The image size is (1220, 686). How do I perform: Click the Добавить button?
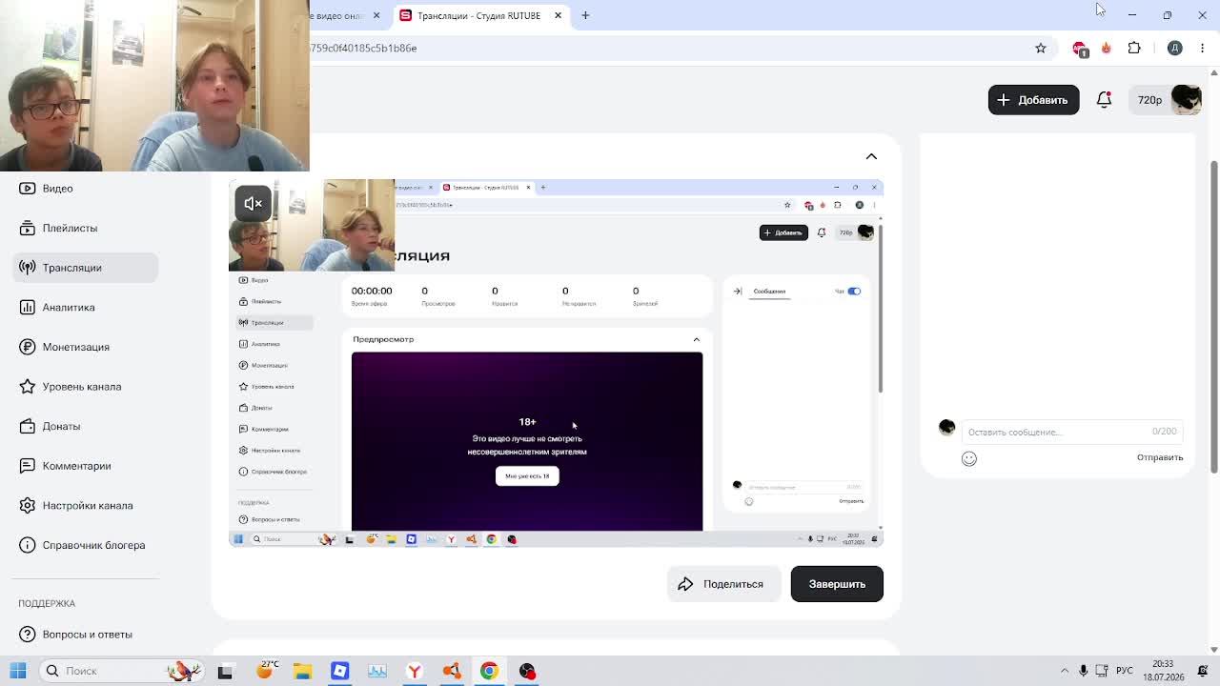[1033, 100]
